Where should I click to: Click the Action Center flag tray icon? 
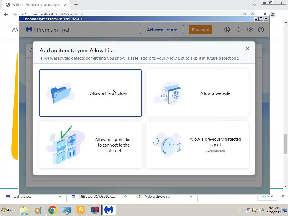point(254,210)
